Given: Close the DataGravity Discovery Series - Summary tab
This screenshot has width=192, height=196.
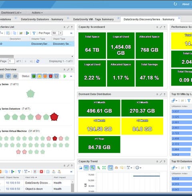Looking at the screenshot, I should [179, 18].
